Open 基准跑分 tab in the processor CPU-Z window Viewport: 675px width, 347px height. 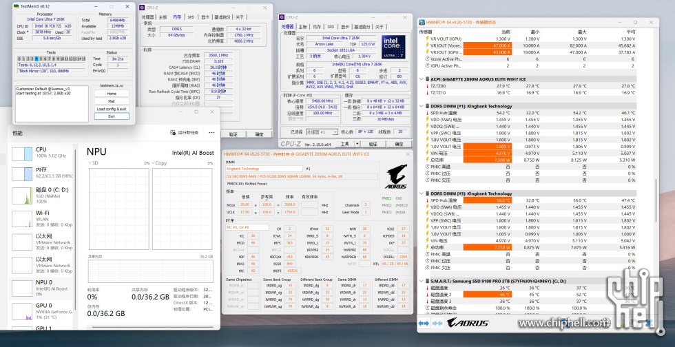[362, 27]
